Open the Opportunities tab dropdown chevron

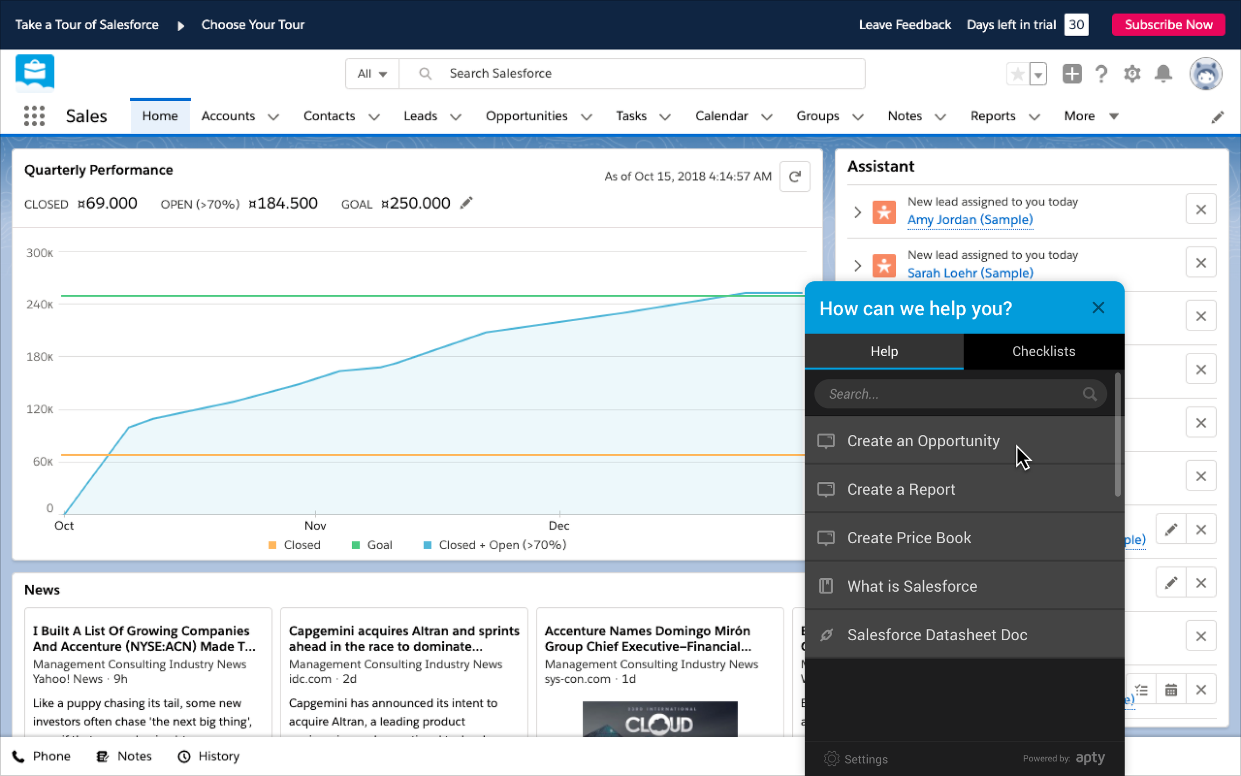pyautogui.click(x=587, y=117)
